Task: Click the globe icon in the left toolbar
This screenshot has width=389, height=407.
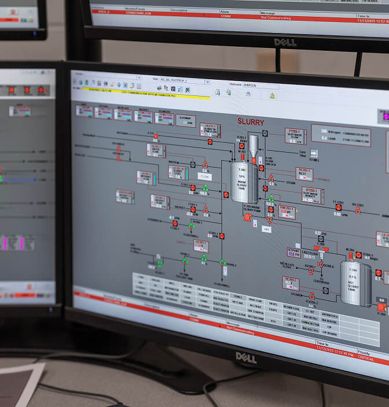Action: tap(80, 82)
